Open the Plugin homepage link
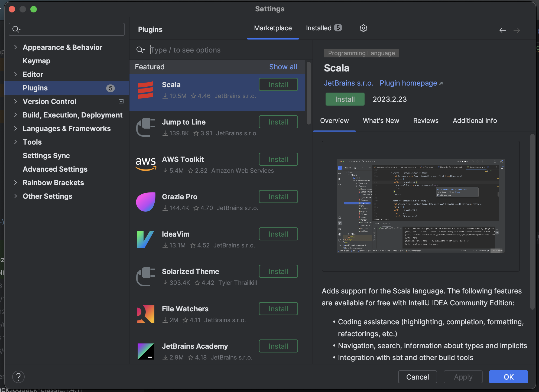Viewport: 539px width, 392px height. [411, 83]
